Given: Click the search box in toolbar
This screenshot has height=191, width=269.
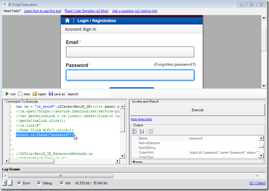Looking at the screenshot, I should pos(95,94).
